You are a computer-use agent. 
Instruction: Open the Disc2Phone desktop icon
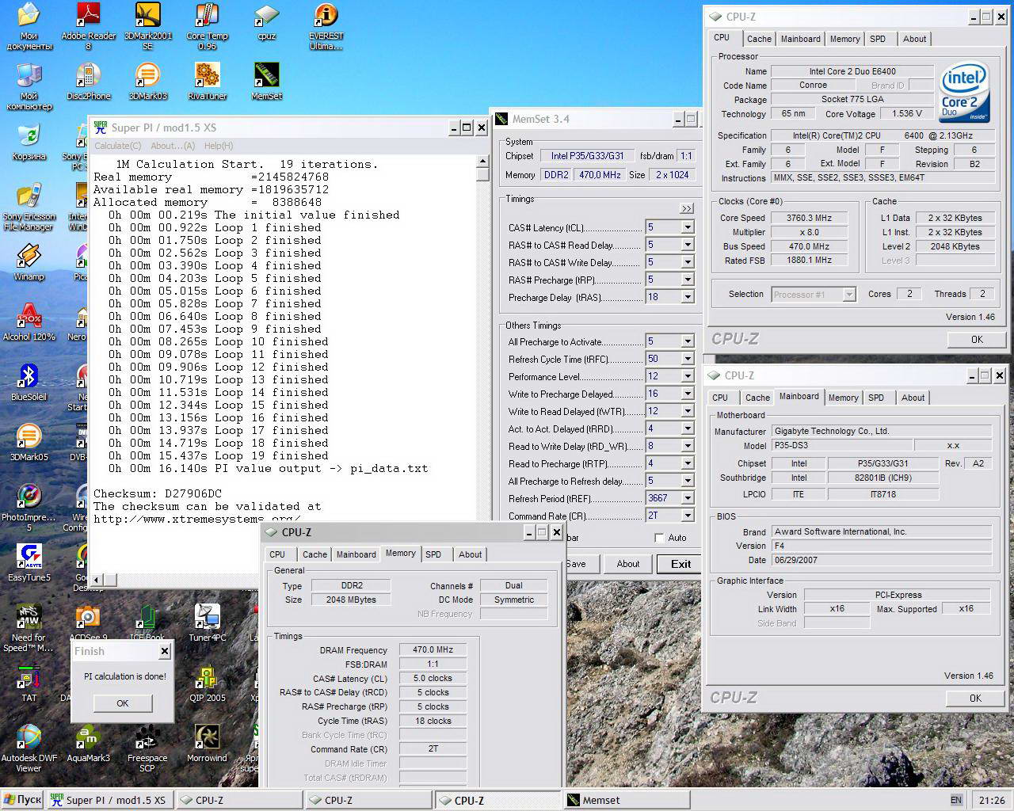pyautogui.click(x=88, y=82)
